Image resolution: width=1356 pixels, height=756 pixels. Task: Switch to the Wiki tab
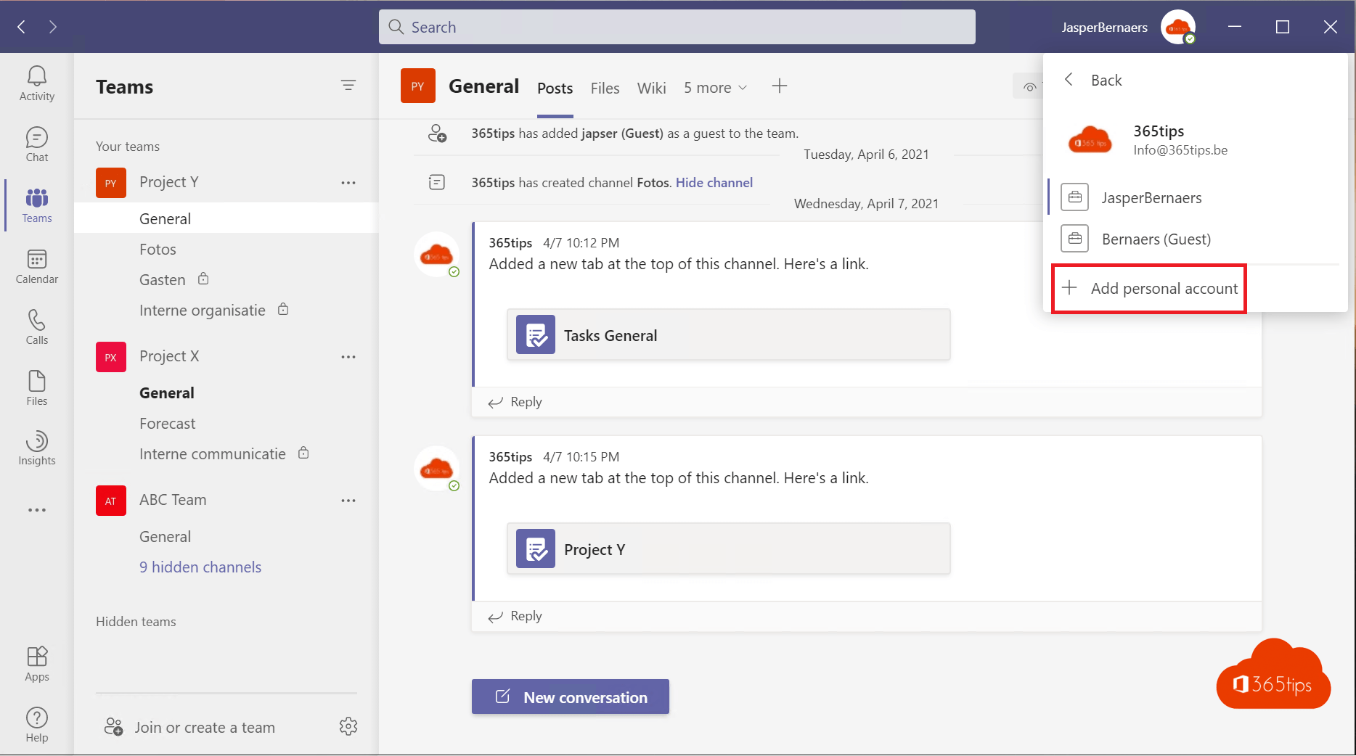[651, 87]
